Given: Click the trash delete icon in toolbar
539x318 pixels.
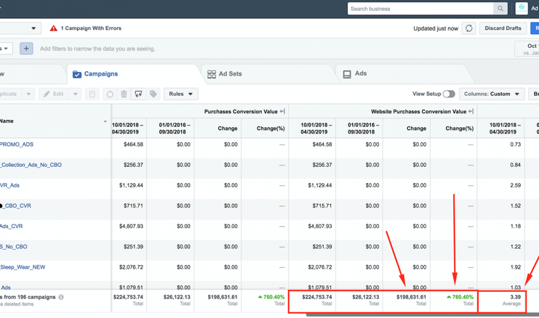Looking at the screenshot, I should (124, 94).
